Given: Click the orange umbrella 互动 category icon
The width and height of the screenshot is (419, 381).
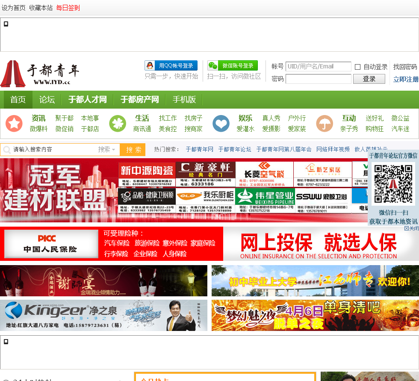Looking at the screenshot, I should [x=325, y=124].
